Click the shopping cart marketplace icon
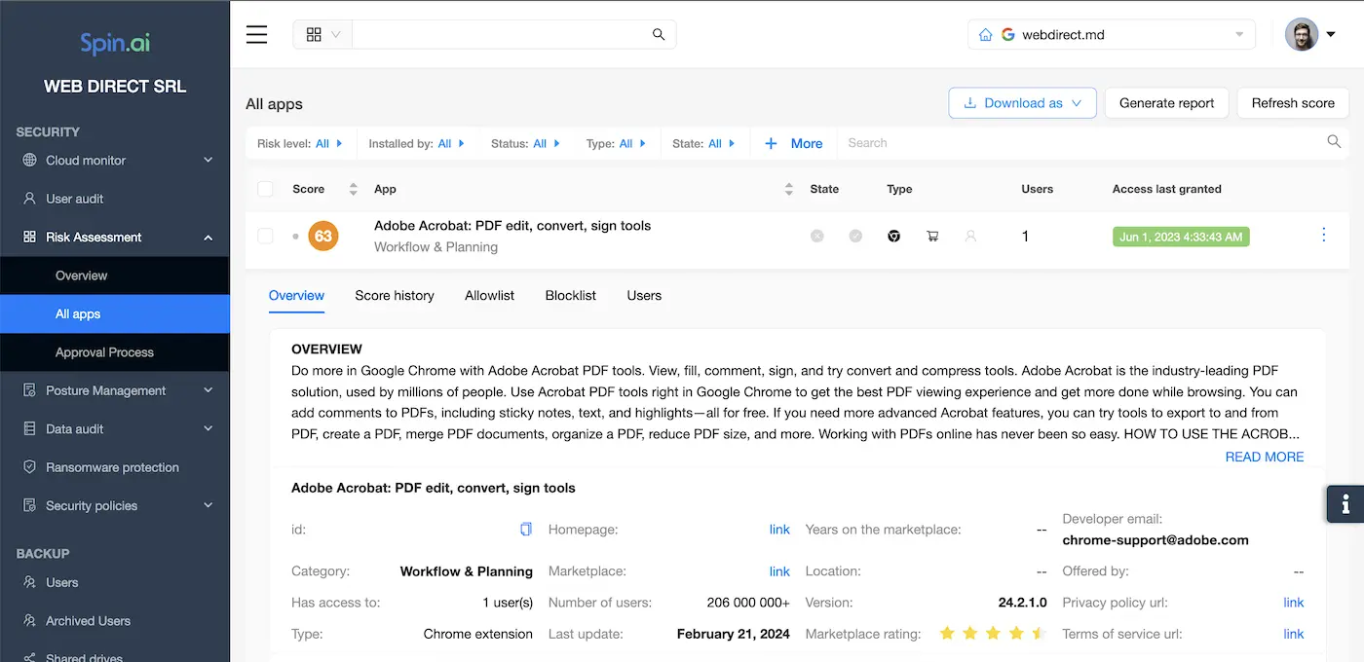 (x=932, y=236)
